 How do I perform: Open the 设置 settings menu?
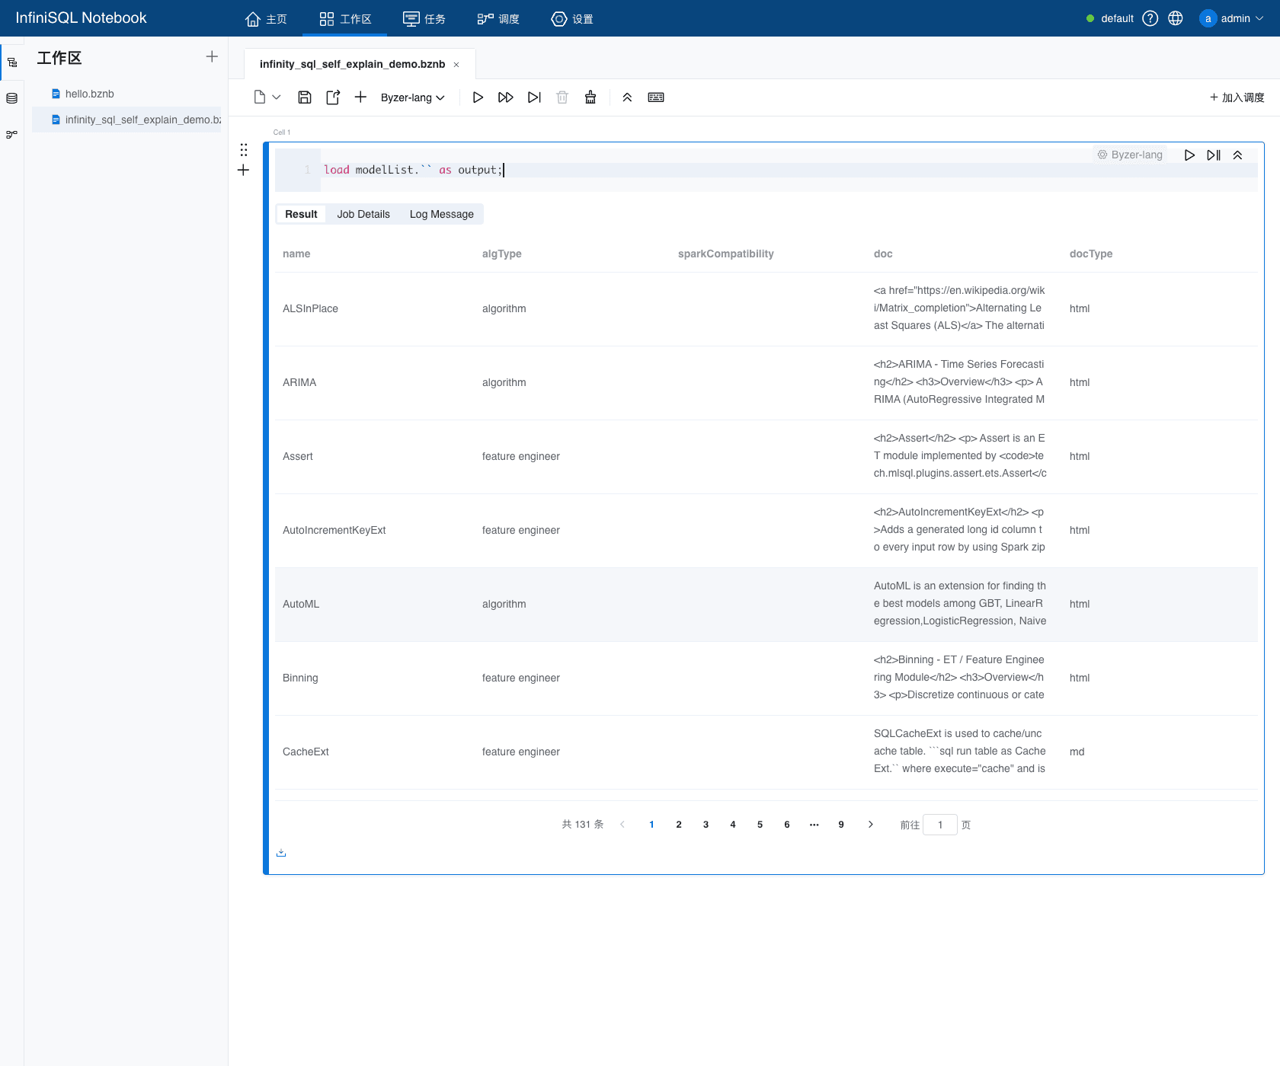click(x=572, y=18)
